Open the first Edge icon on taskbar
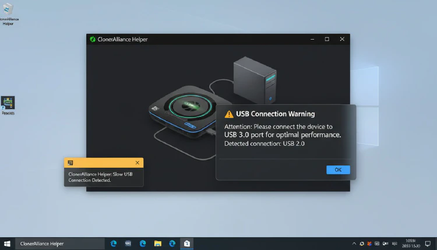The height and width of the screenshot is (250, 437). tap(114, 244)
